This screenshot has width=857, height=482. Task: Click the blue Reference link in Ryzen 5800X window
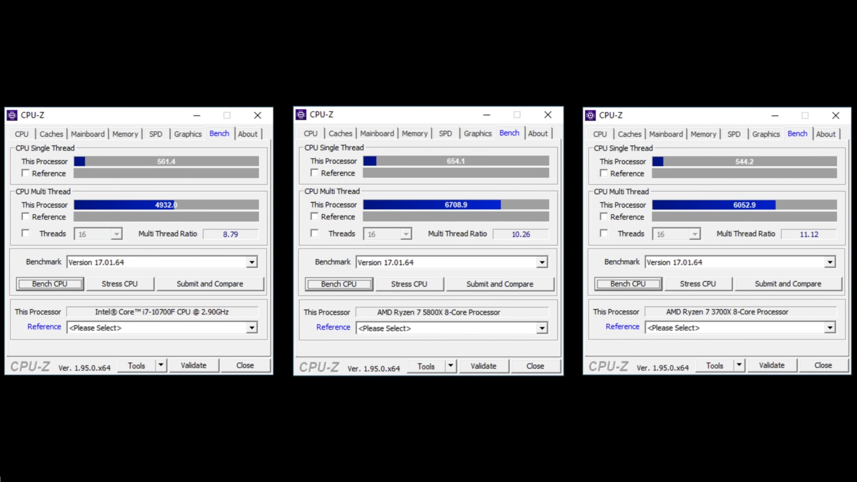[333, 327]
